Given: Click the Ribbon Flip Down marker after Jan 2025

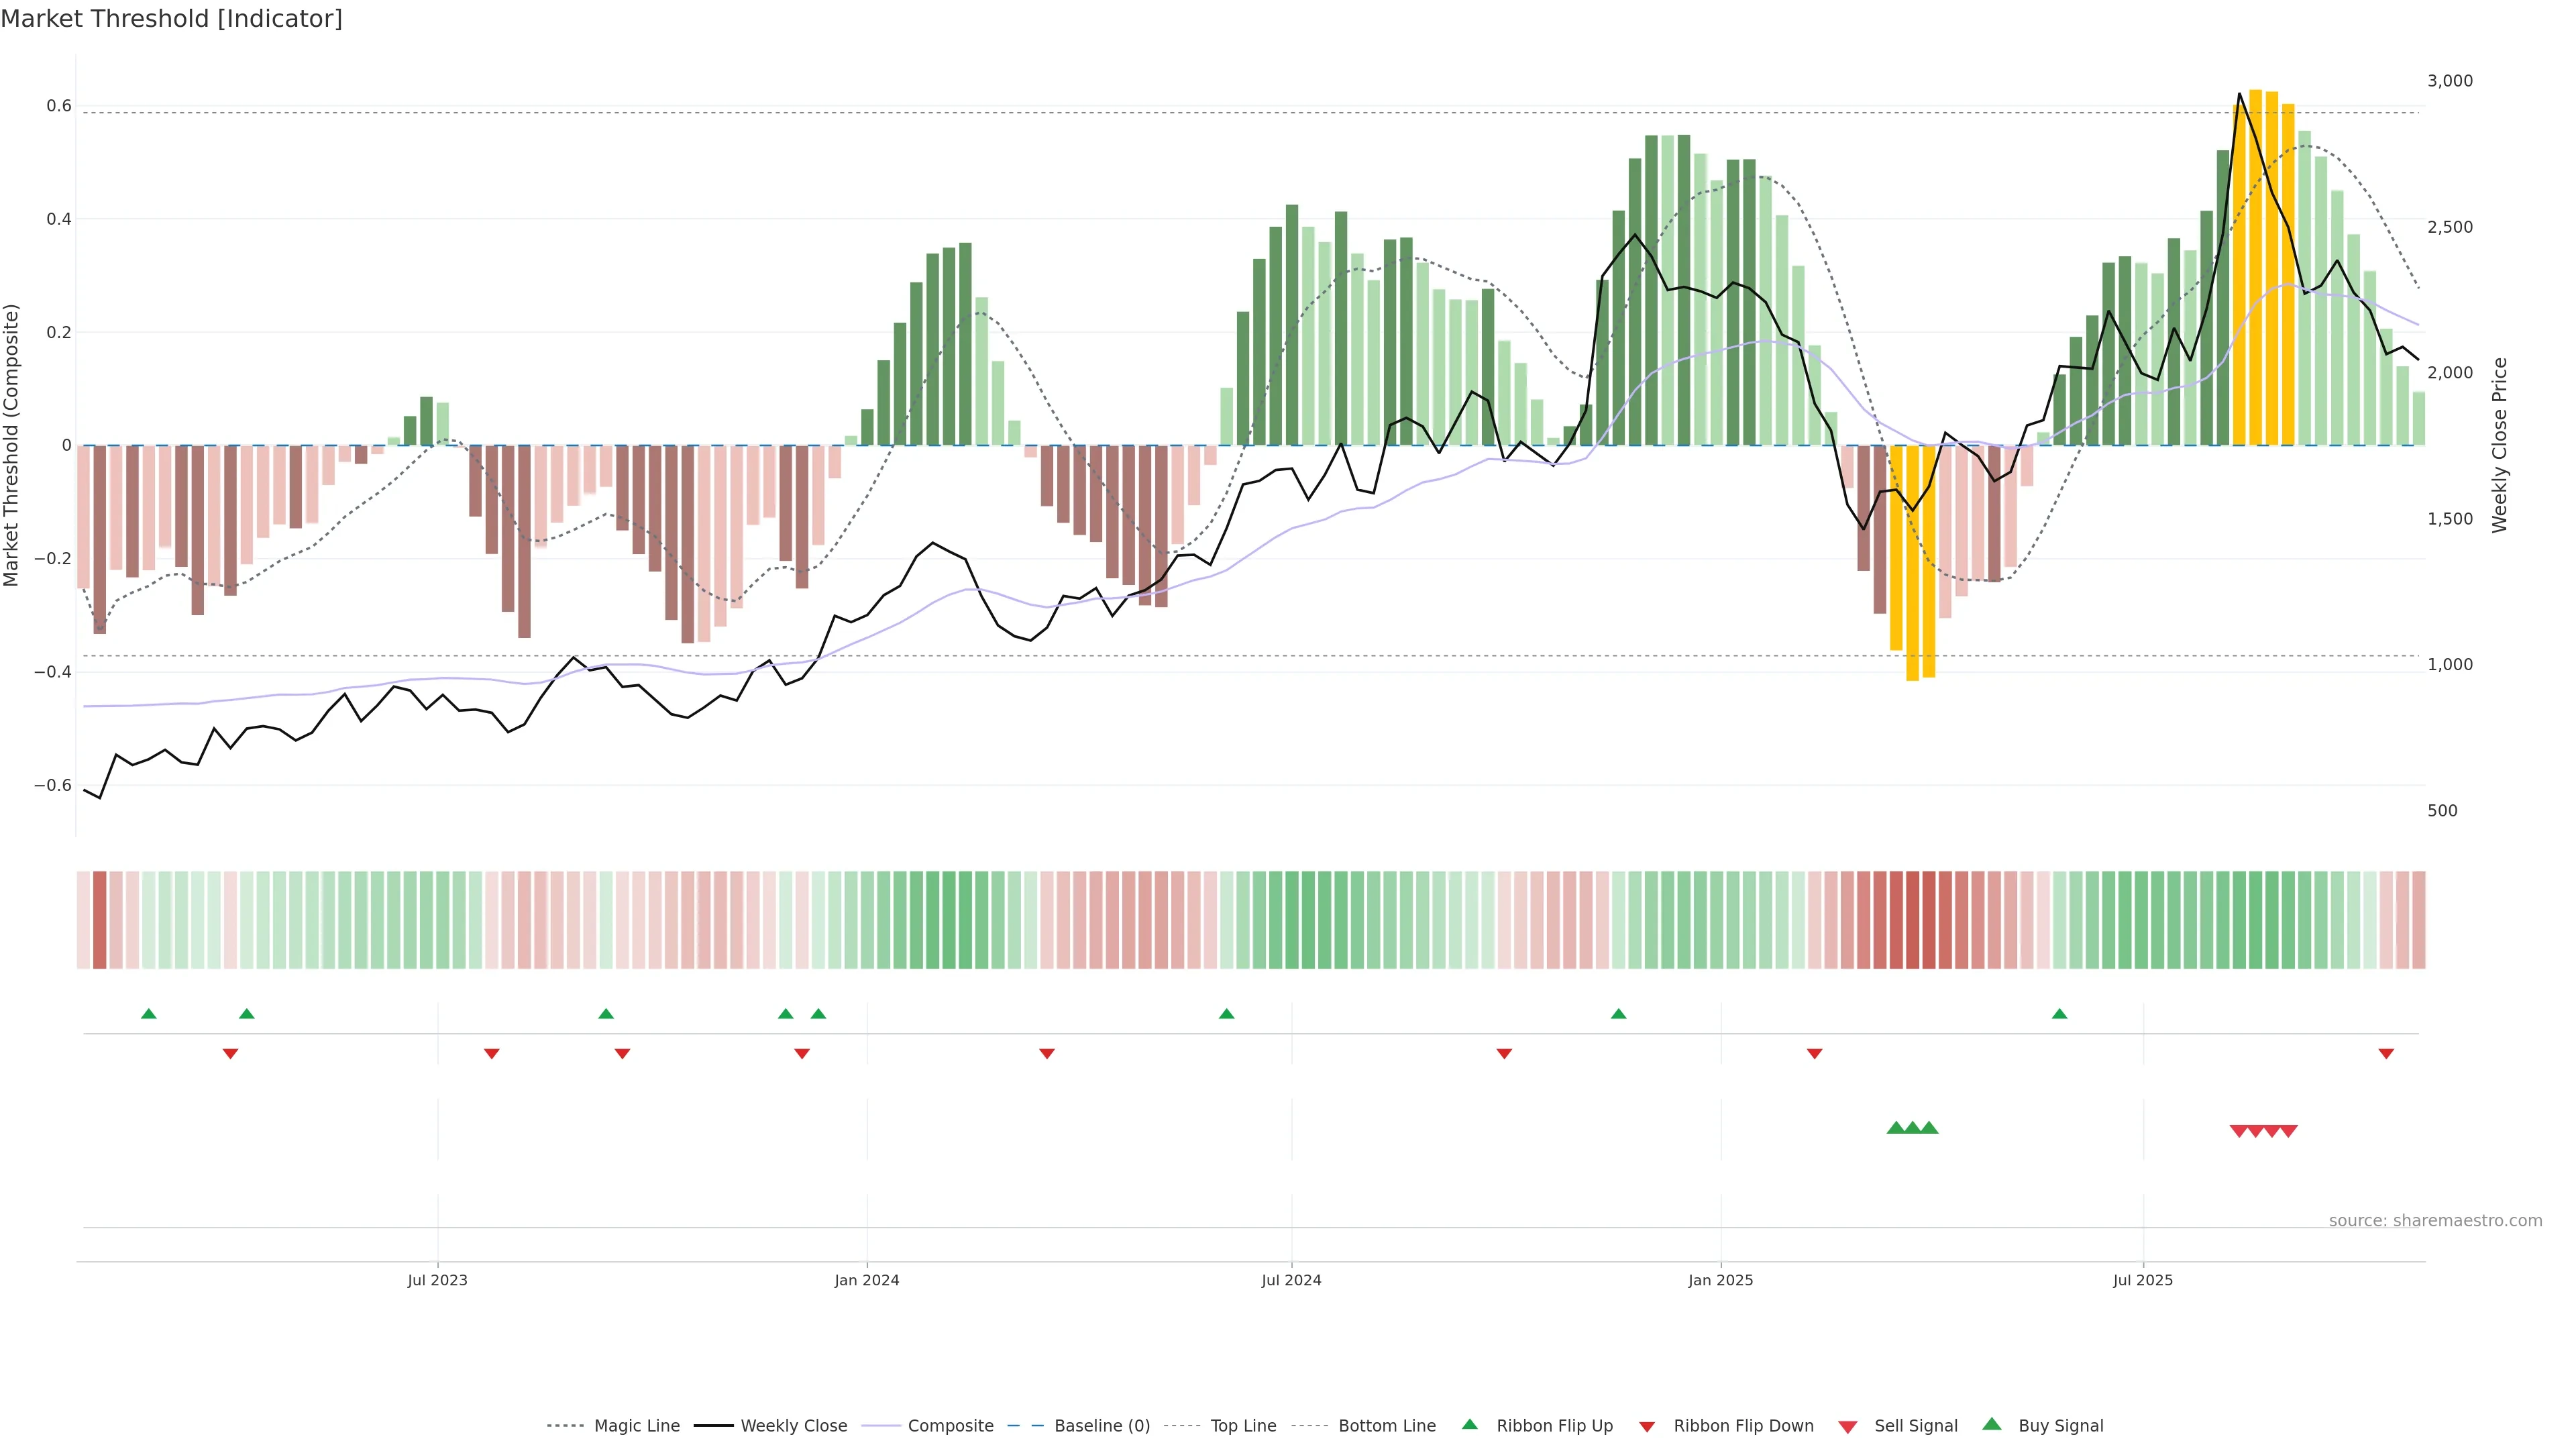Looking at the screenshot, I should click(1814, 1053).
